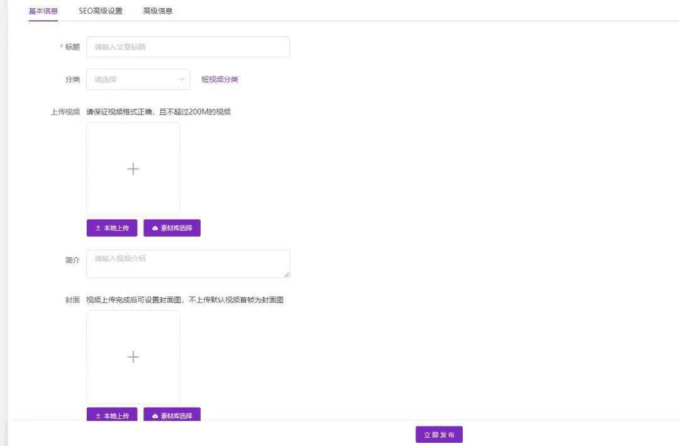Click the plus icon to upload a video
Image resolution: width=679 pixels, height=446 pixels.
(x=133, y=168)
